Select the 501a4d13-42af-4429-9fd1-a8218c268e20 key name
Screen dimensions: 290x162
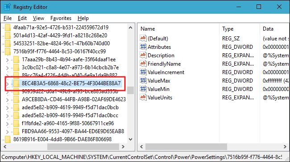point(60,36)
